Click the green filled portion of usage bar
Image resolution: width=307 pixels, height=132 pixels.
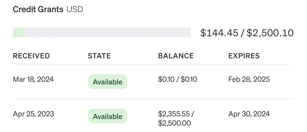18,33
